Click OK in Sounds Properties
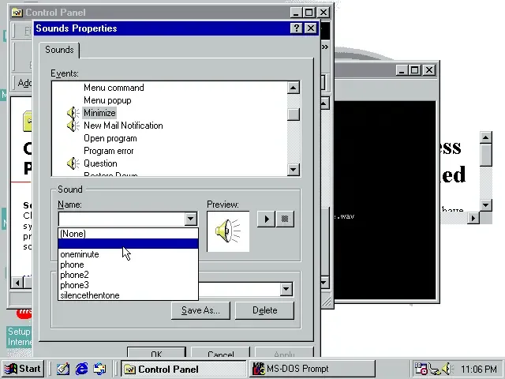The height and width of the screenshot is (379, 505). tap(156, 353)
